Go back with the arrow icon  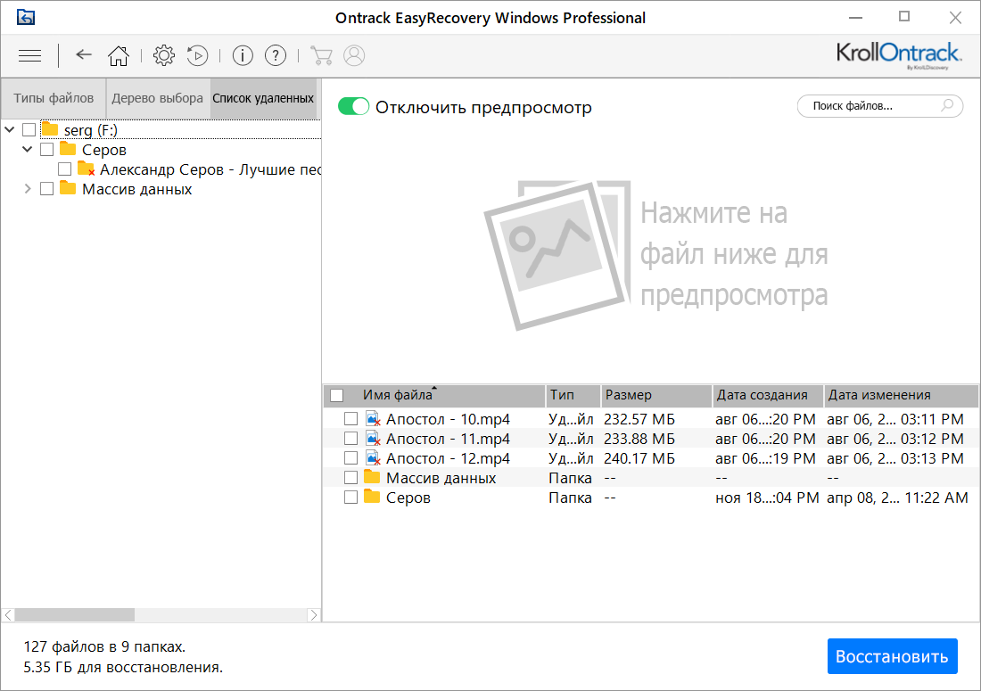(84, 55)
